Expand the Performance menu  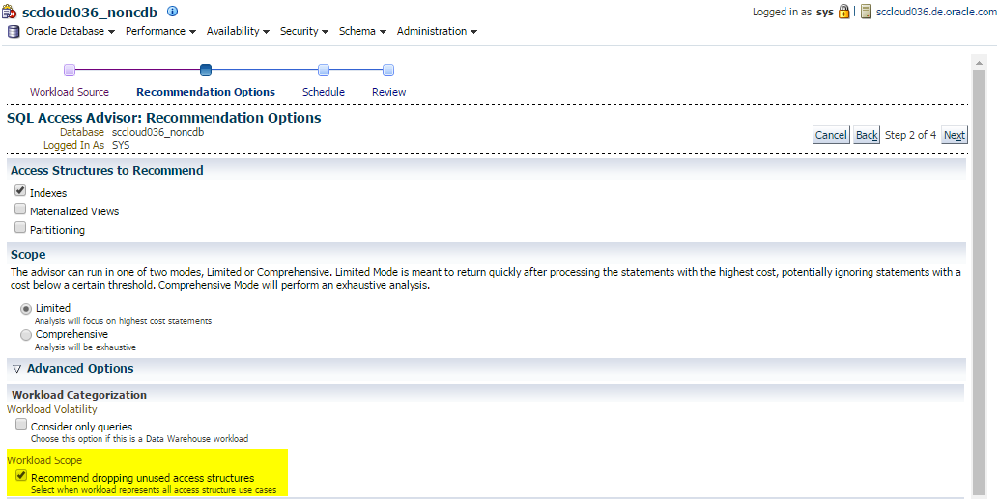click(x=160, y=31)
